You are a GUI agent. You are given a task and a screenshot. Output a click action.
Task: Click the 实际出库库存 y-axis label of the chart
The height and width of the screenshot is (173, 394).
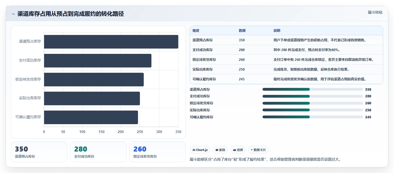coord(30,98)
